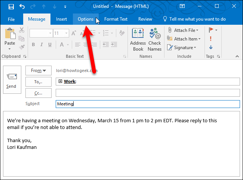Toggle Align Left

(78, 45)
